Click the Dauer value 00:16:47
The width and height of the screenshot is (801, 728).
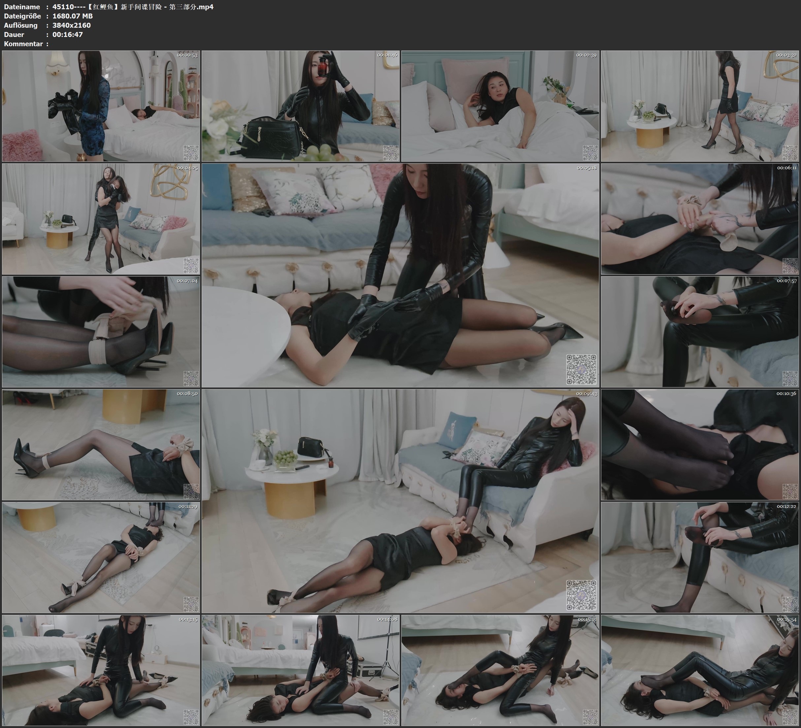(x=68, y=35)
